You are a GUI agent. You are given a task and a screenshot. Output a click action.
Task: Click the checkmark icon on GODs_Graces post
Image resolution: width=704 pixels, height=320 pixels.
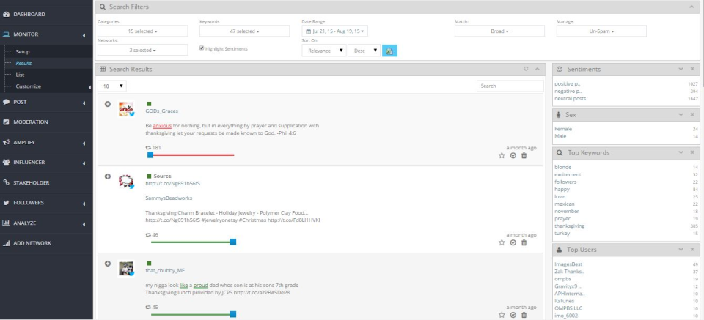(513, 155)
